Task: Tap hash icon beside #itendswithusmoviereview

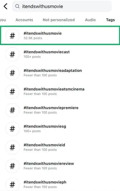Action: (12, 166)
